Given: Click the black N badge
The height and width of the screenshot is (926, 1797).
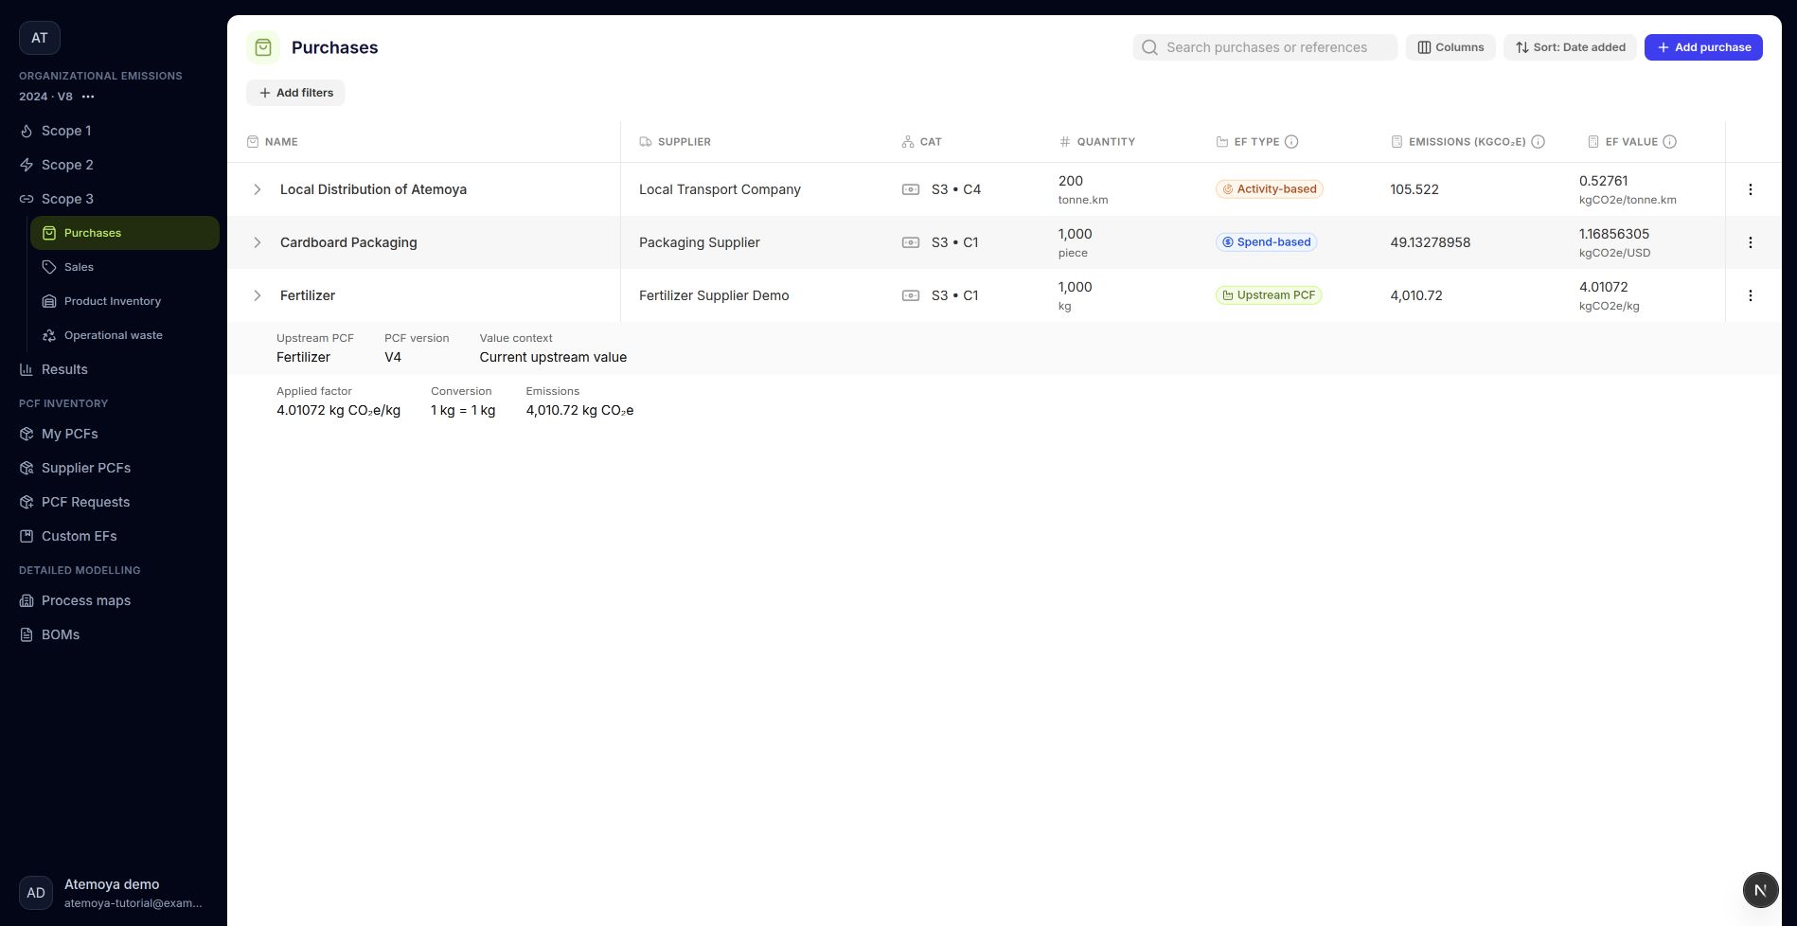Looking at the screenshot, I should point(1760,890).
